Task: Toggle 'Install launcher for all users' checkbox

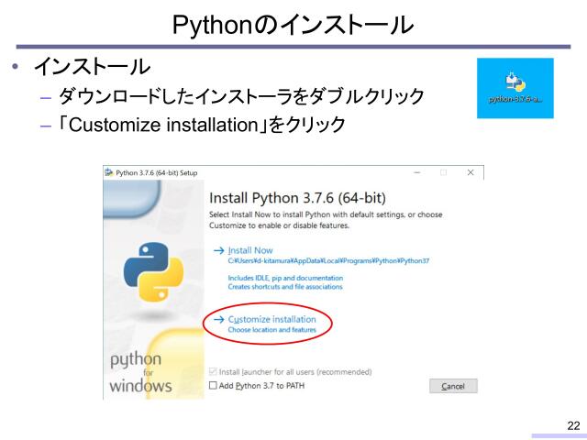Action: pos(215,372)
